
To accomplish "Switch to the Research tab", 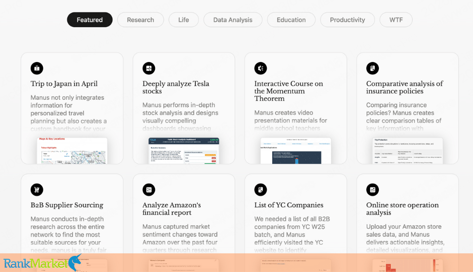I will (140, 20).
